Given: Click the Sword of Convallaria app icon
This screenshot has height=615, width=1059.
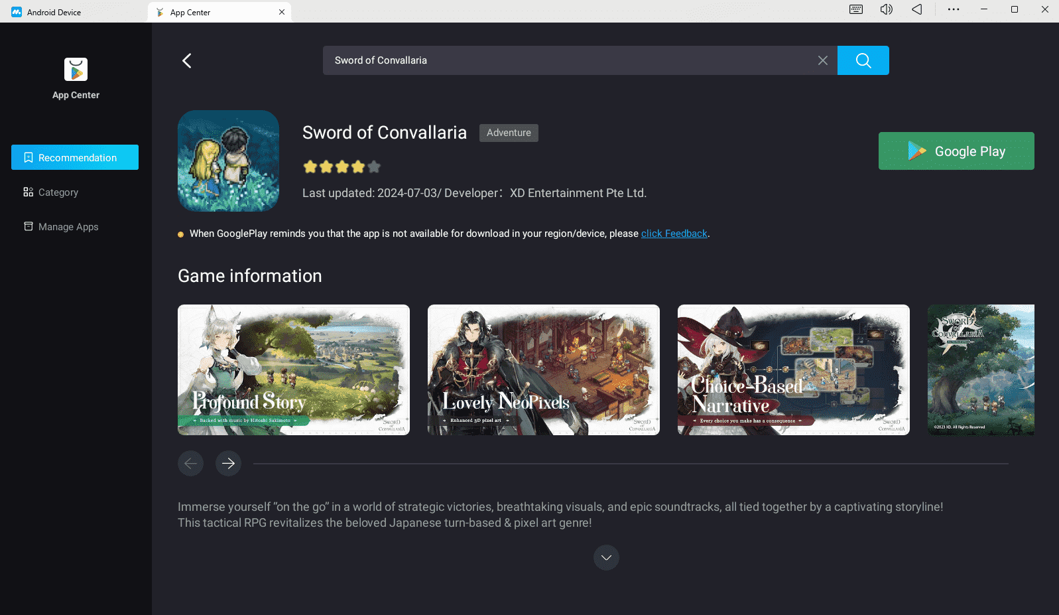Looking at the screenshot, I should pyautogui.click(x=228, y=161).
